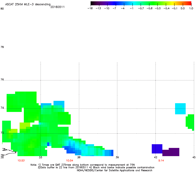Screen dimensions: 196x172
Task: Click the 1.0 color scale label
Action: tap(191, 8)
